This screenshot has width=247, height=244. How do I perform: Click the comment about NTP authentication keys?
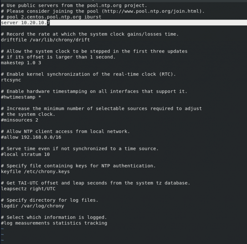[x=78, y=166]
